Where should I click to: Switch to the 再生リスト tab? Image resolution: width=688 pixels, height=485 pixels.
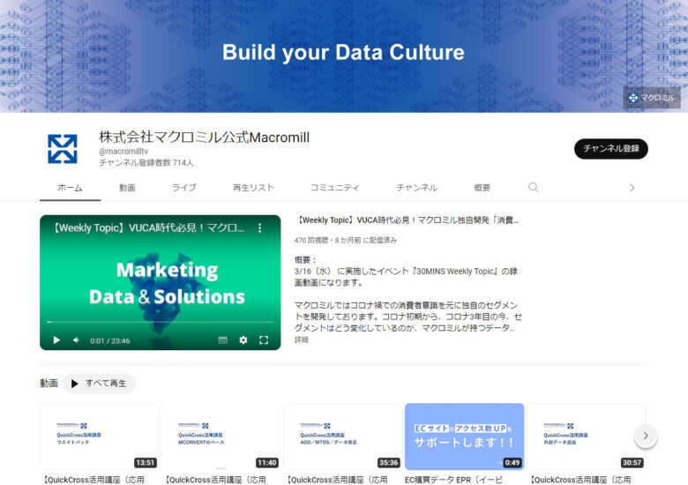[253, 188]
